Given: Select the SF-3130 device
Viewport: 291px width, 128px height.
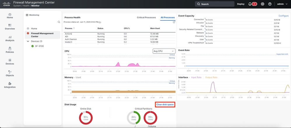Looking at the screenshot, I should 39,46.
